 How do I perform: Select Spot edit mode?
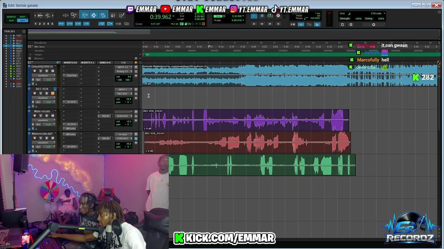23,17
